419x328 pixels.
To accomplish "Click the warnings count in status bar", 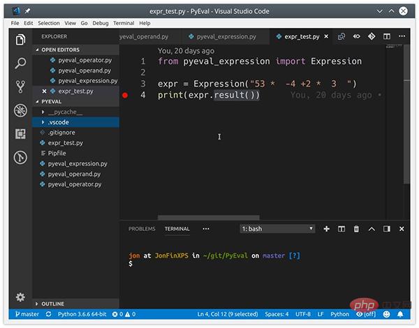I will [x=130, y=314].
